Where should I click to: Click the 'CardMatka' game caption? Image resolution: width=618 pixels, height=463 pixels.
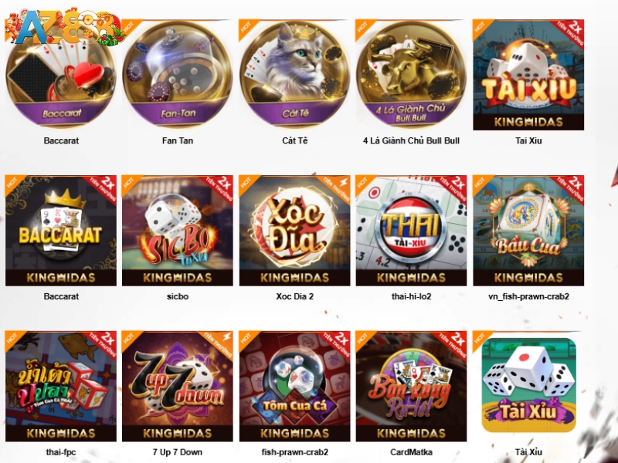pyautogui.click(x=411, y=452)
